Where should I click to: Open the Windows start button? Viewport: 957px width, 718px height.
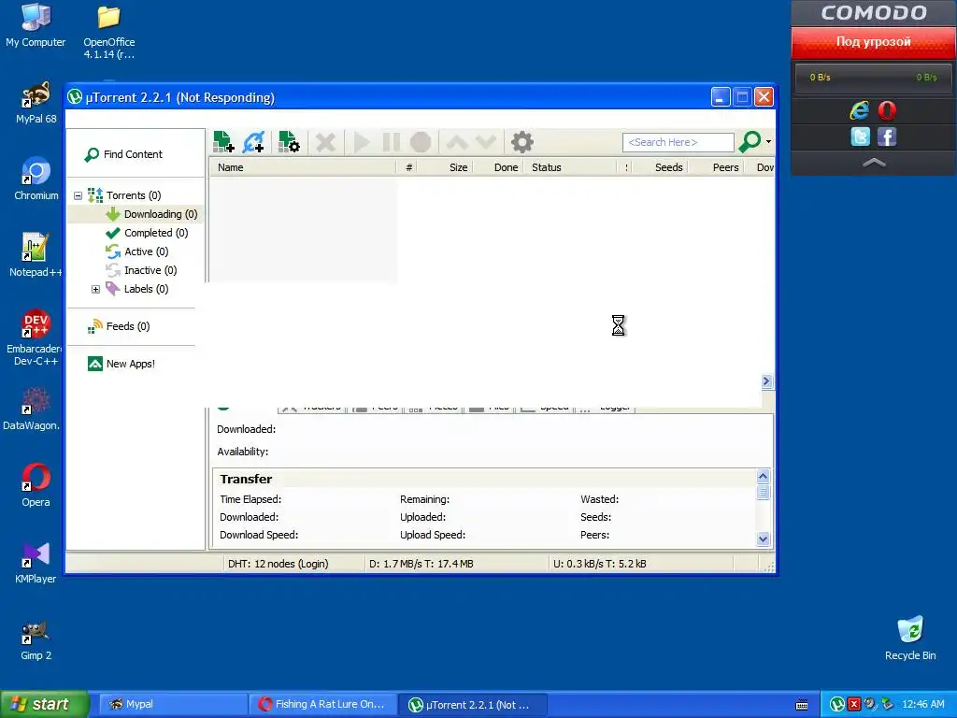45,704
